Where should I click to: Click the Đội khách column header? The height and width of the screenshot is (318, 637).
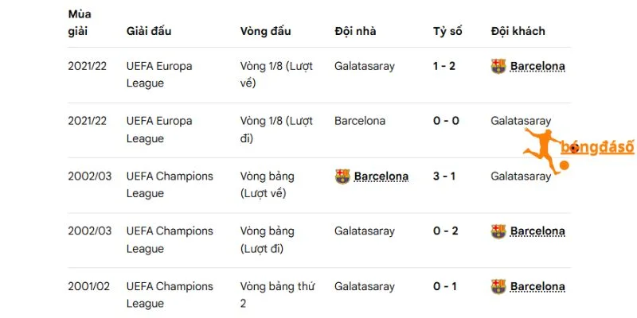coord(518,31)
